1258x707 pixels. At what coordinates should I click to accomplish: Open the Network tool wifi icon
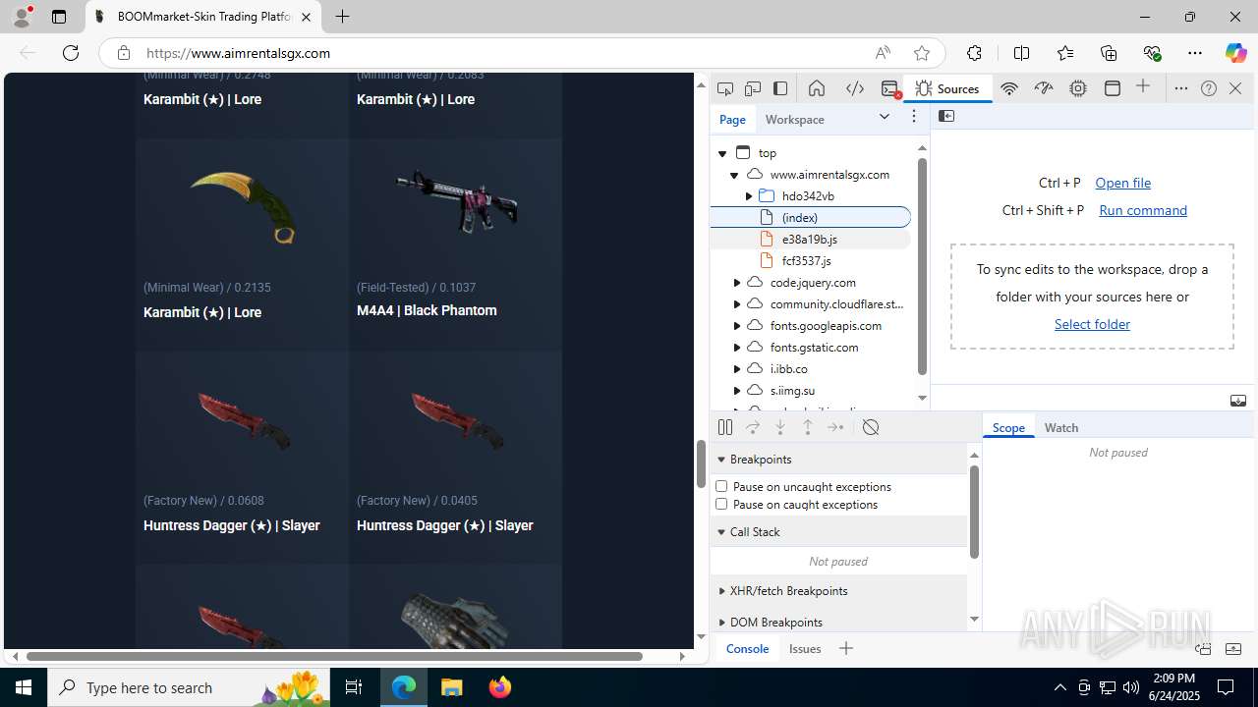(x=1008, y=88)
